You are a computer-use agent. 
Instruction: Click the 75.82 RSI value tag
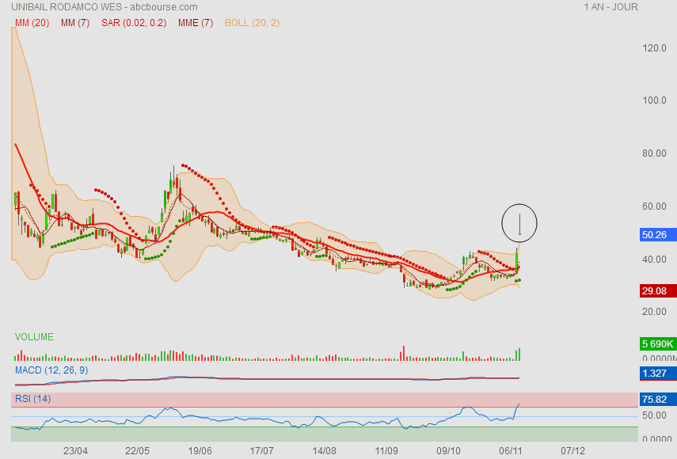[658, 400]
